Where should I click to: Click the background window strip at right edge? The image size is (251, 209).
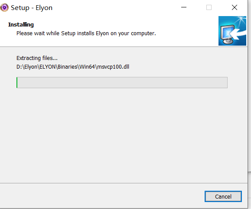tap(249, 104)
